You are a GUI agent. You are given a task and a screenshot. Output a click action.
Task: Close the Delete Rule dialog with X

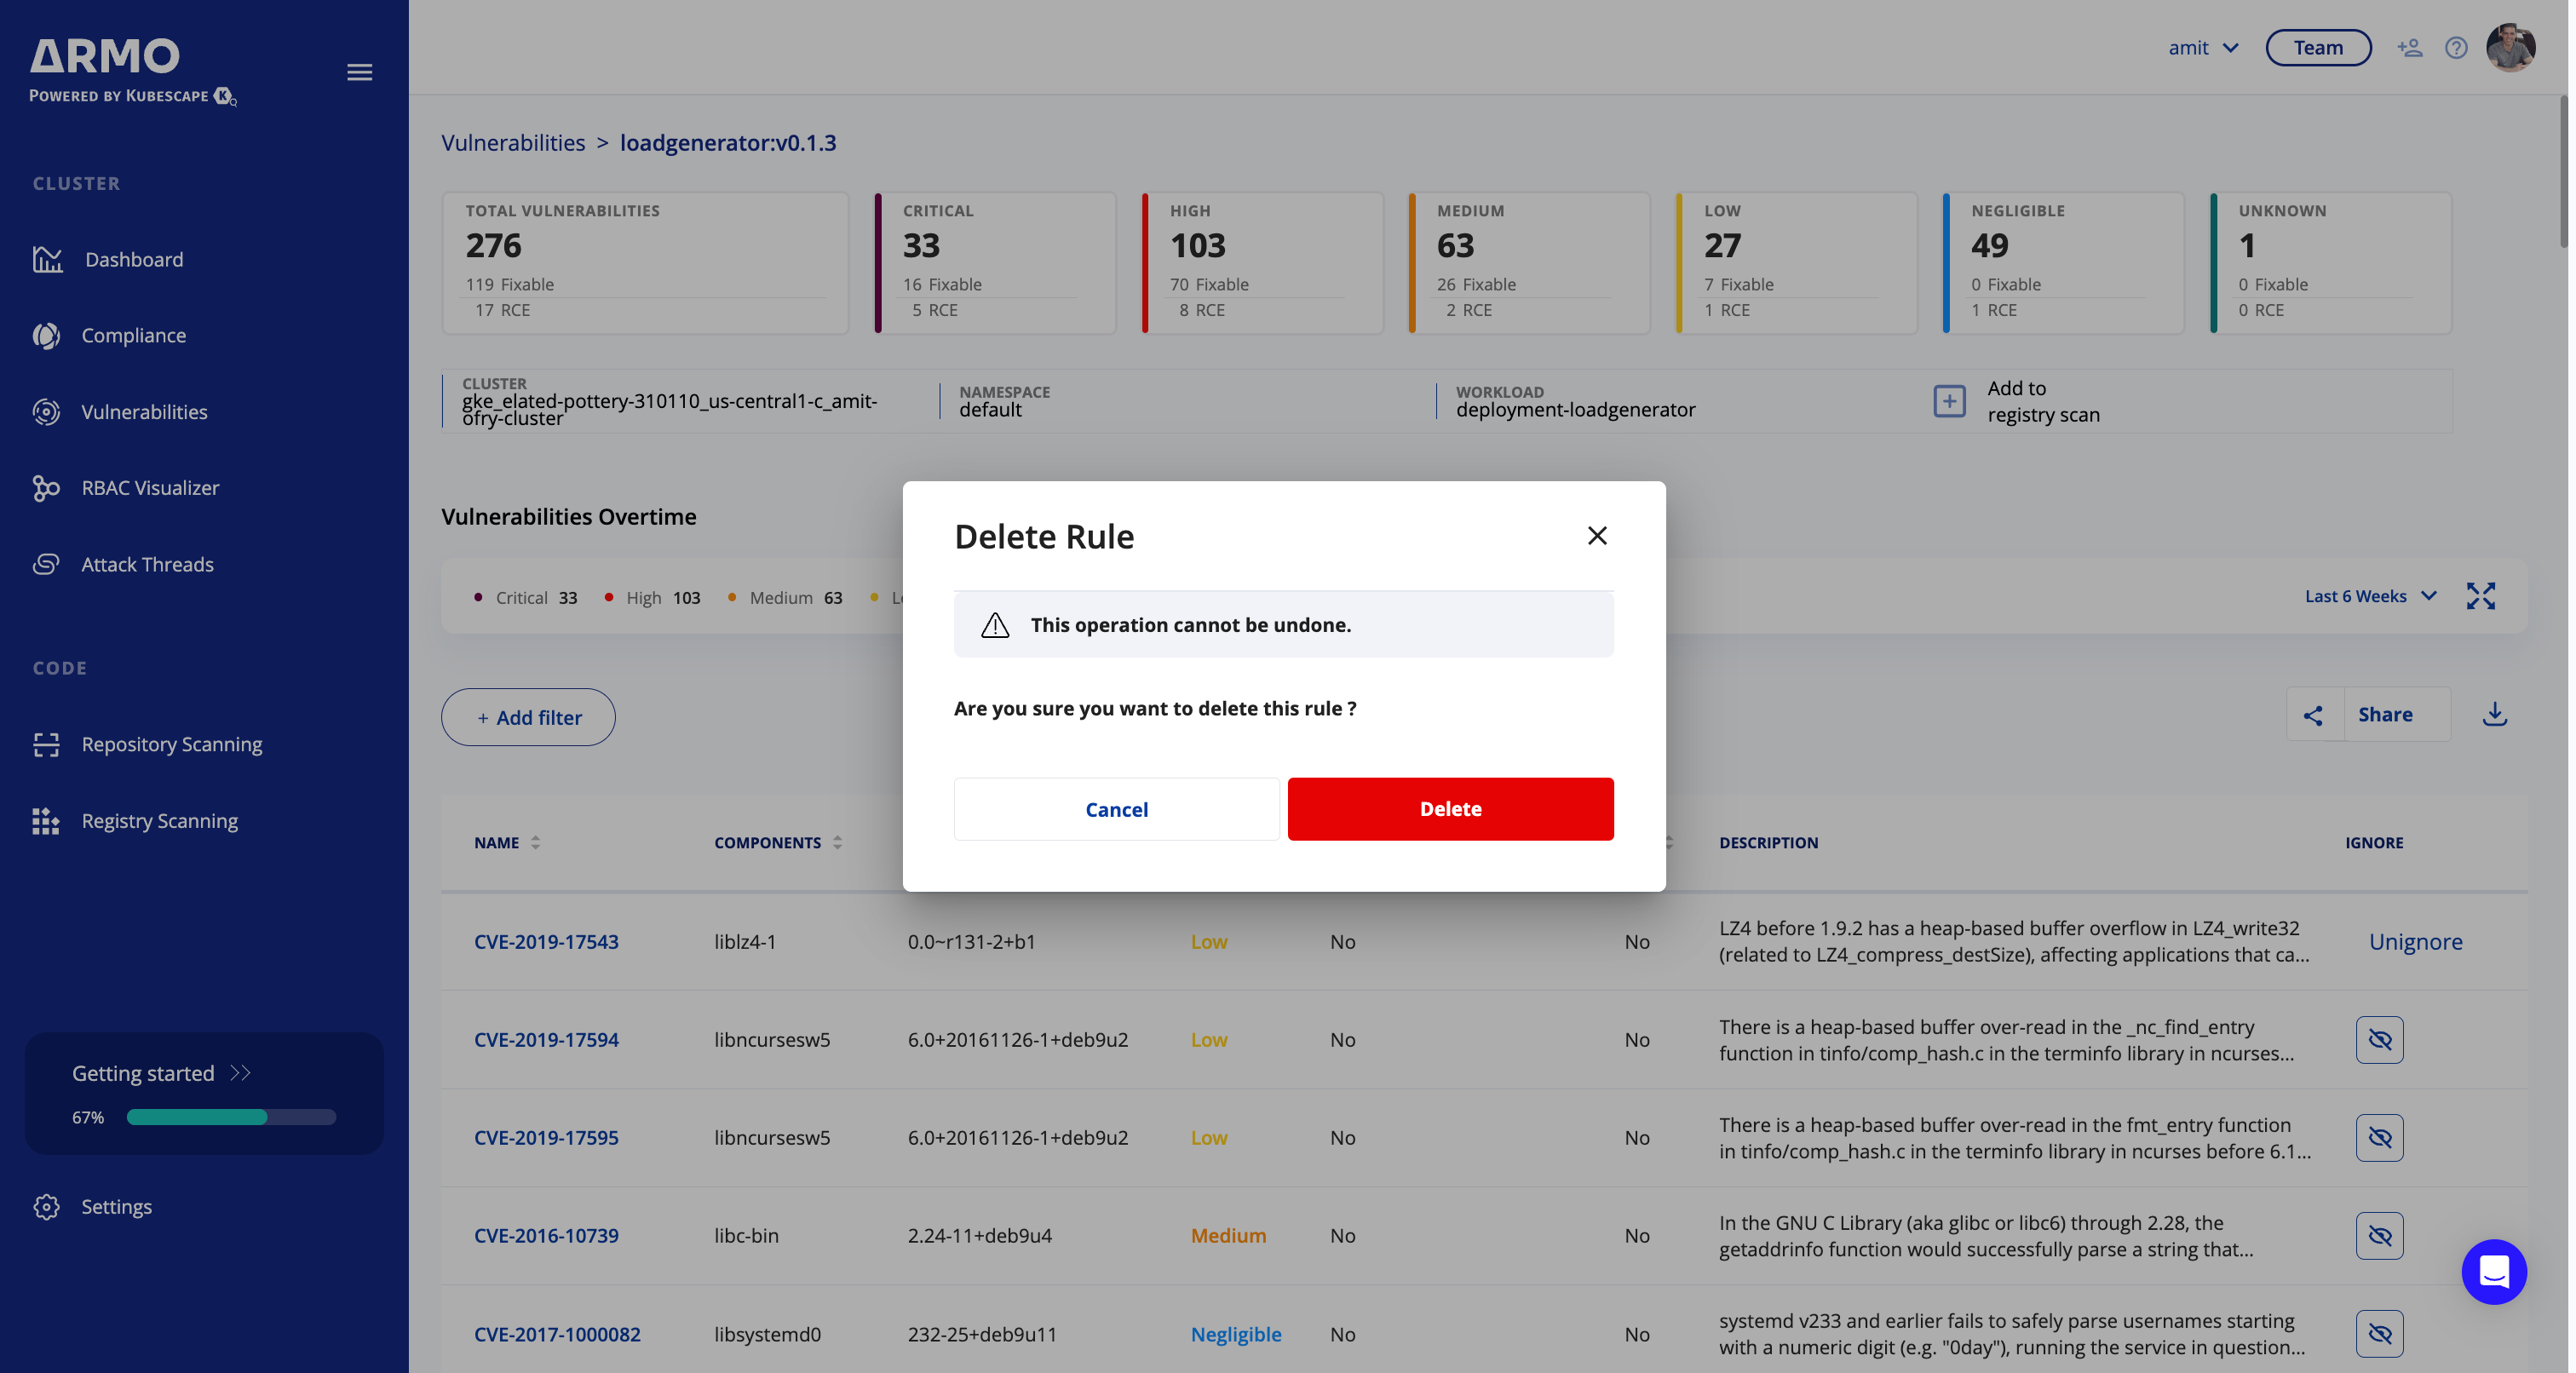pyautogui.click(x=1597, y=536)
